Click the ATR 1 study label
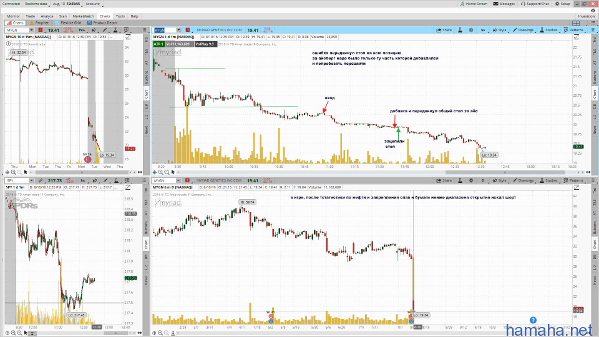Screen dimensions: 599x337 158,44
